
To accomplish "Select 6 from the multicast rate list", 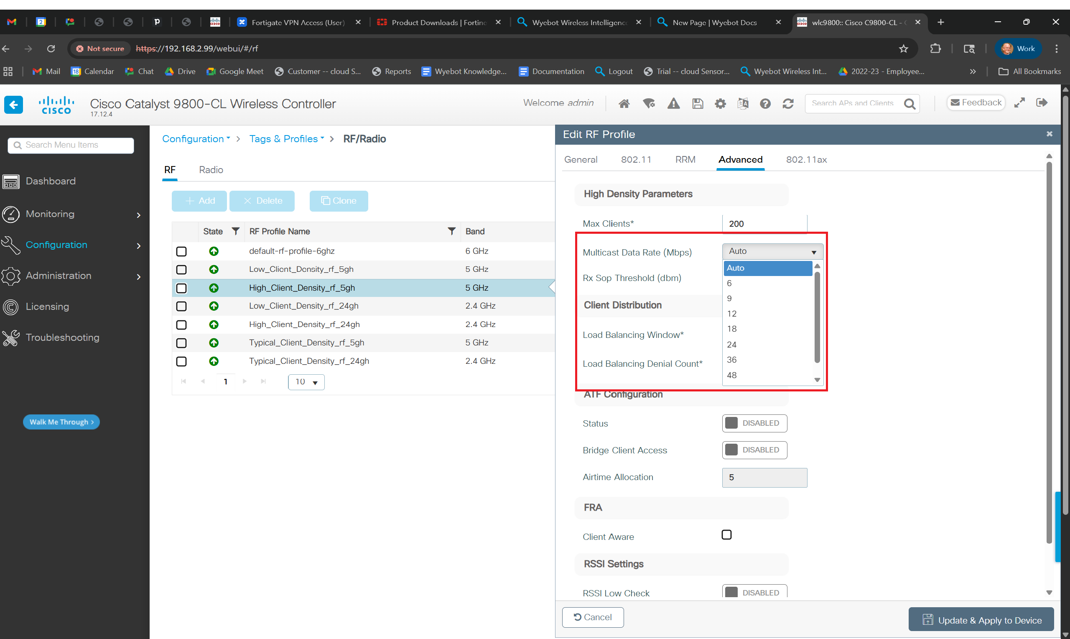I will 767,284.
